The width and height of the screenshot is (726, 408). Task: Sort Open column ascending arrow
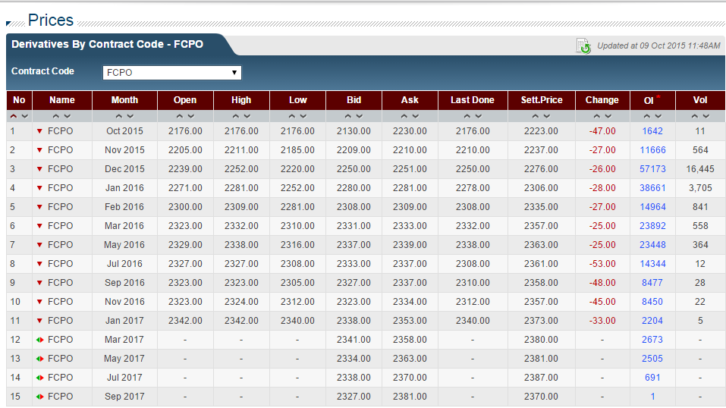click(180, 116)
